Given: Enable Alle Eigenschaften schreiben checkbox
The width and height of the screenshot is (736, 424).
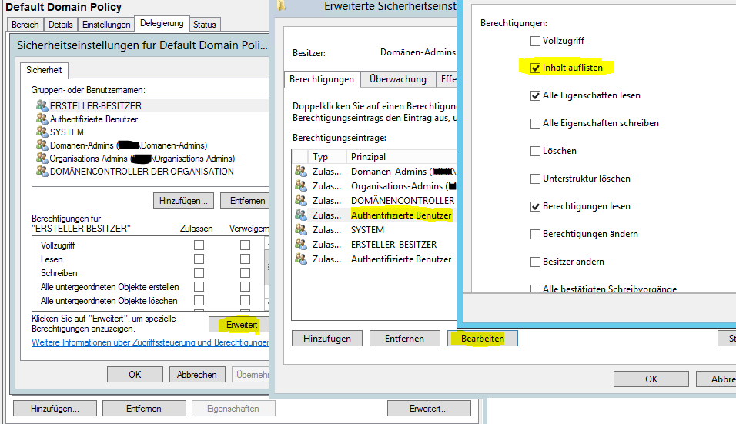Looking at the screenshot, I should 535,124.
